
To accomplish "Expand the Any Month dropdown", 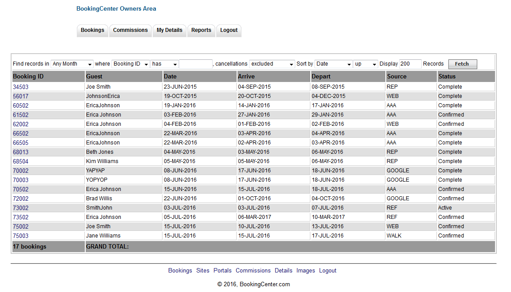I will [x=72, y=64].
